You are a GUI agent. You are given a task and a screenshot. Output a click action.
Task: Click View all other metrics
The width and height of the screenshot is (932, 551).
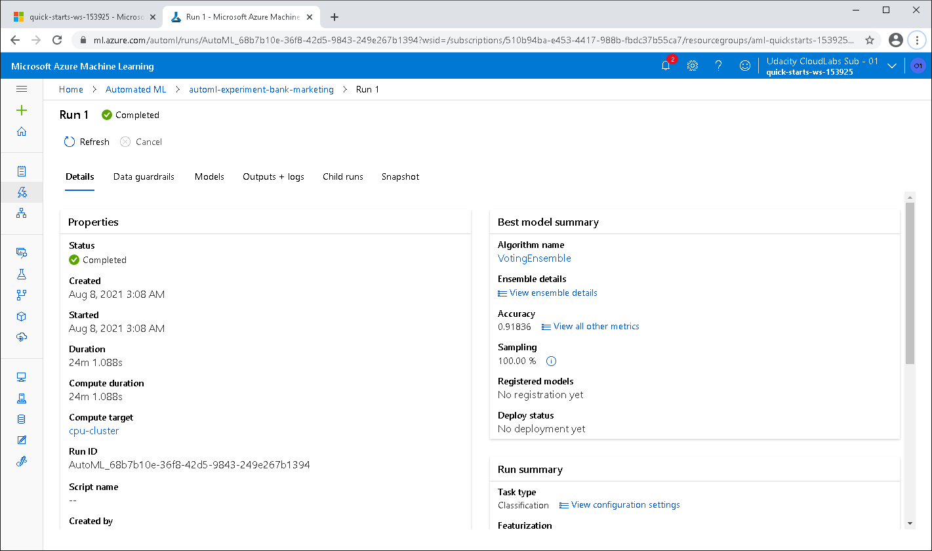[x=590, y=326]
